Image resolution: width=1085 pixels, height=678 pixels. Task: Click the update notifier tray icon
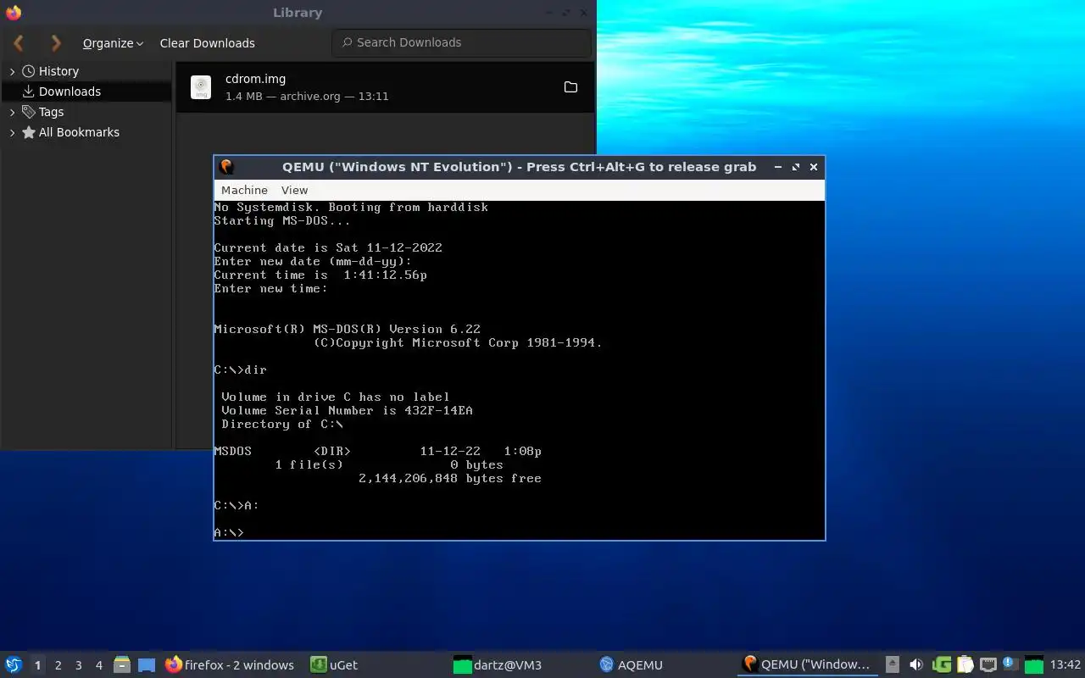click(x=1010, y=664)
